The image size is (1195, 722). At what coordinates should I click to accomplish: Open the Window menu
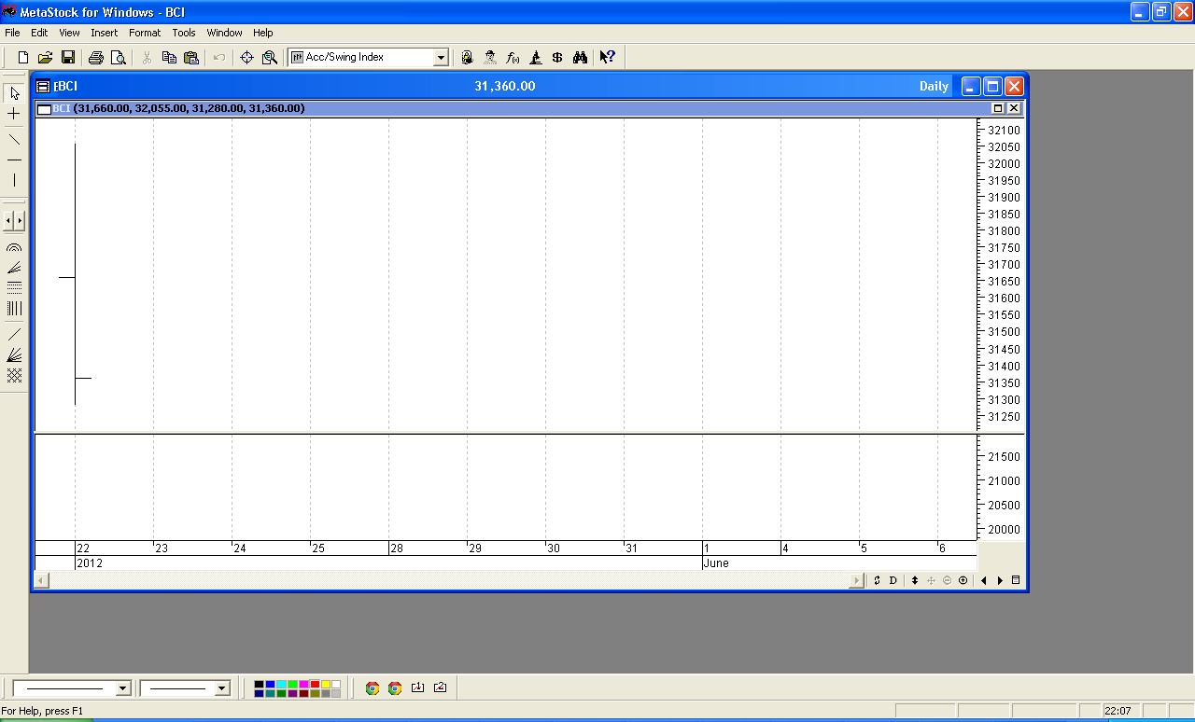[224, 33]
